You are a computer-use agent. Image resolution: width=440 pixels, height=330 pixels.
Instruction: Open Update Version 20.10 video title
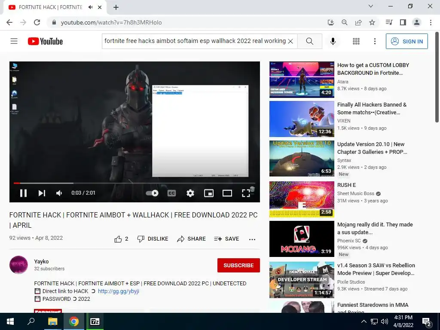click(372, 148)
